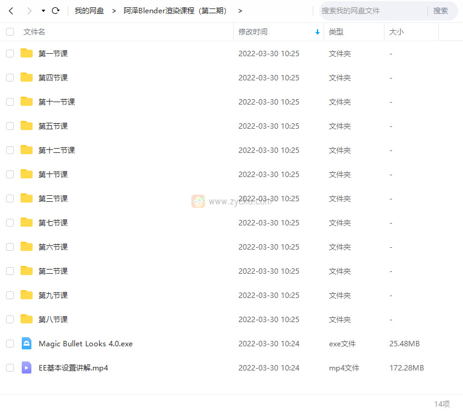463x414 pixels.
Task: Check the box for 第四节课 folder
Action: click(x=10, y=77)
